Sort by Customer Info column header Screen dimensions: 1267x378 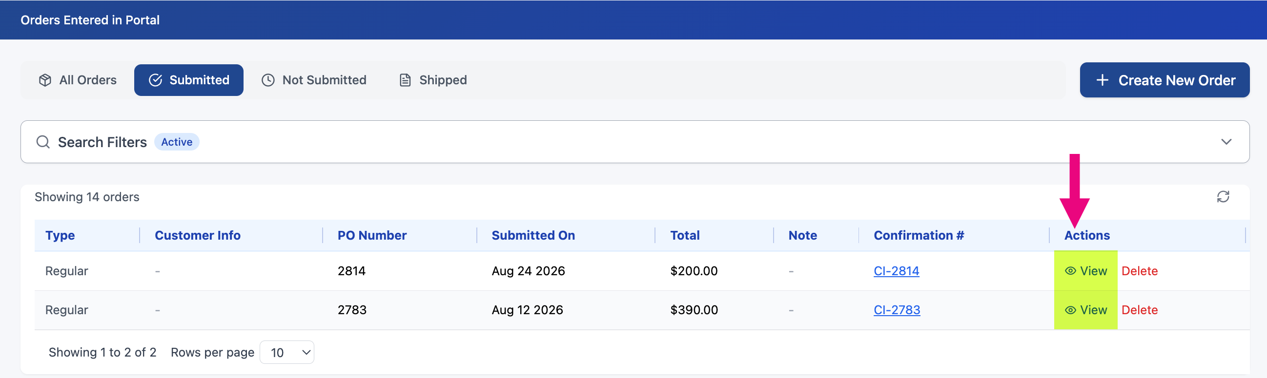[198, 236]
